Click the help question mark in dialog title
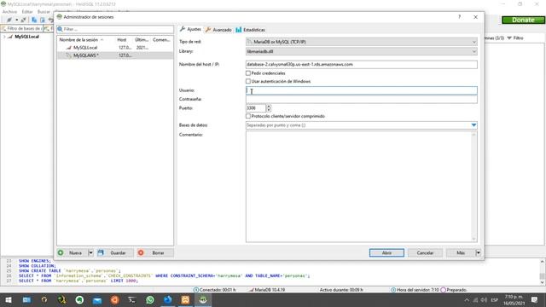This screenshot has height=307, width=546. 459,17
